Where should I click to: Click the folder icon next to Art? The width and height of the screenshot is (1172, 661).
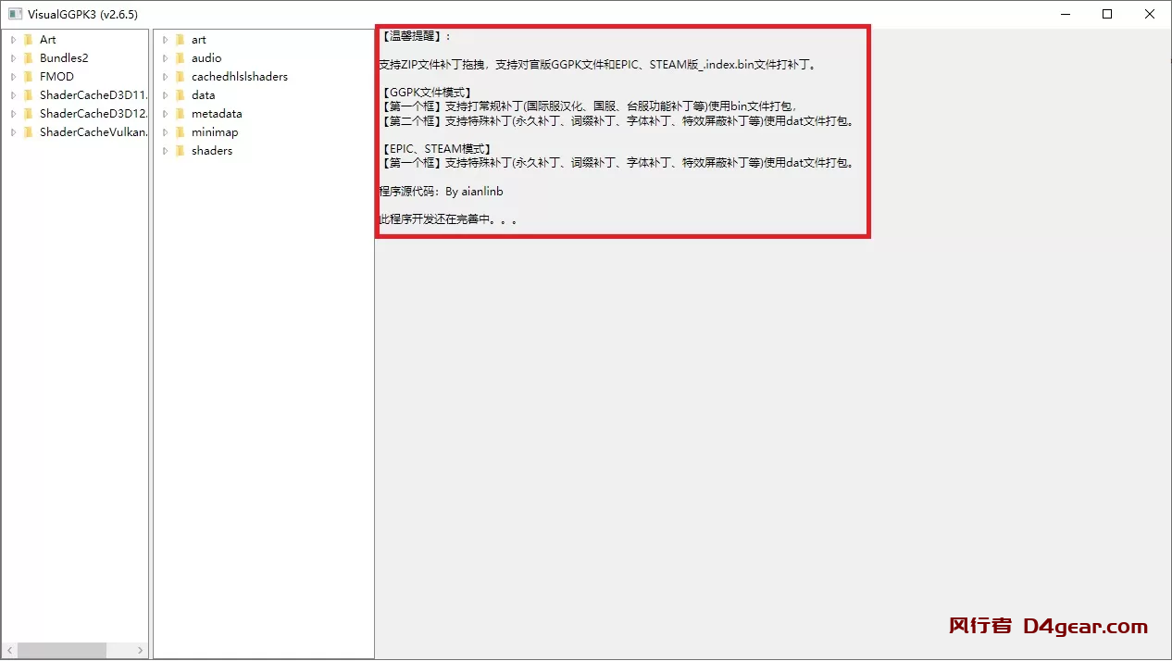[x=28, y=40]
